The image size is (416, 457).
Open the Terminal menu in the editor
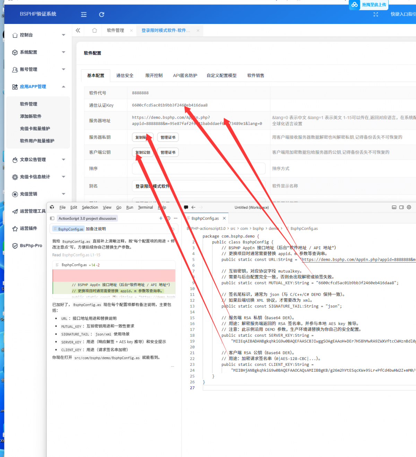pos(145,207)
